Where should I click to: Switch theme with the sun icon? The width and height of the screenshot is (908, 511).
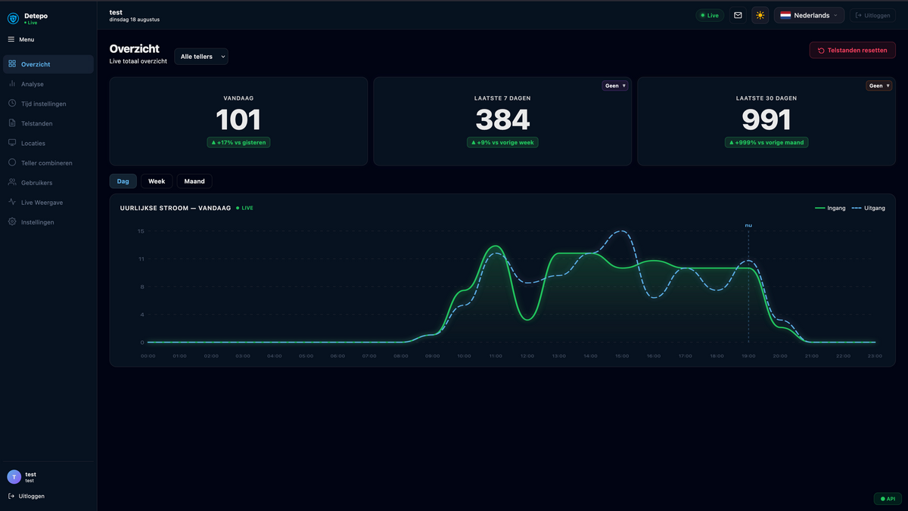coord(760,15)
